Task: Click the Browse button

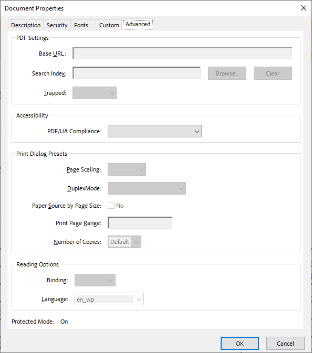Action: pos(227,73)
